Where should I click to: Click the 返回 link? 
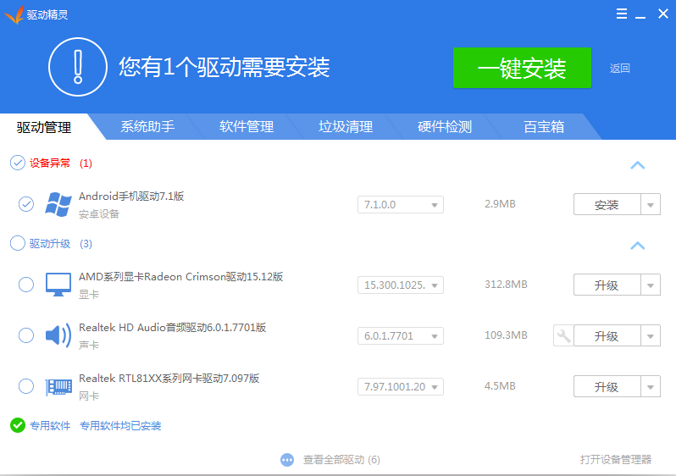(x=620, y=68)
